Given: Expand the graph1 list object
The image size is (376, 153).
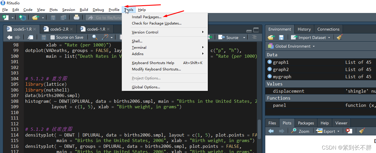Looking at the screenshot, I should 270,62.
